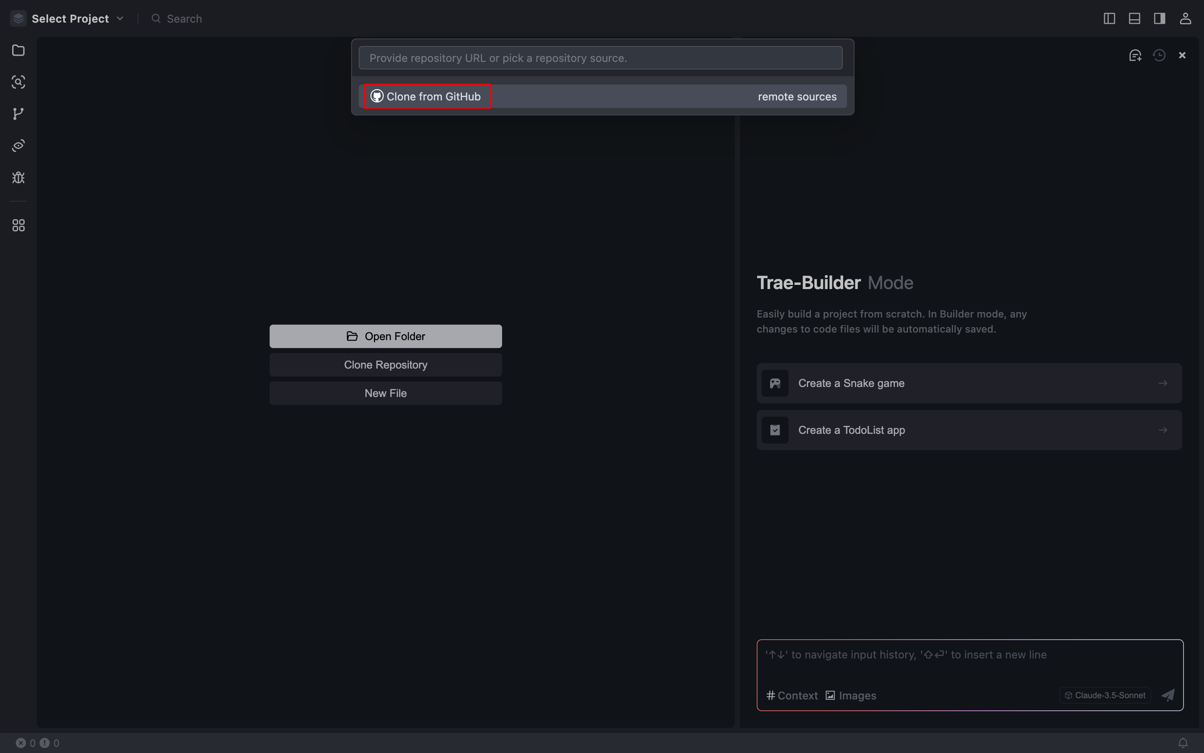Click the new chat icon
This screenshot has height=753, width=1204.
coord(1135,55)
